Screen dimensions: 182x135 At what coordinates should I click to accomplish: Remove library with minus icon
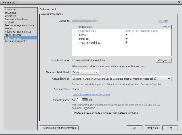click(169, 27)
